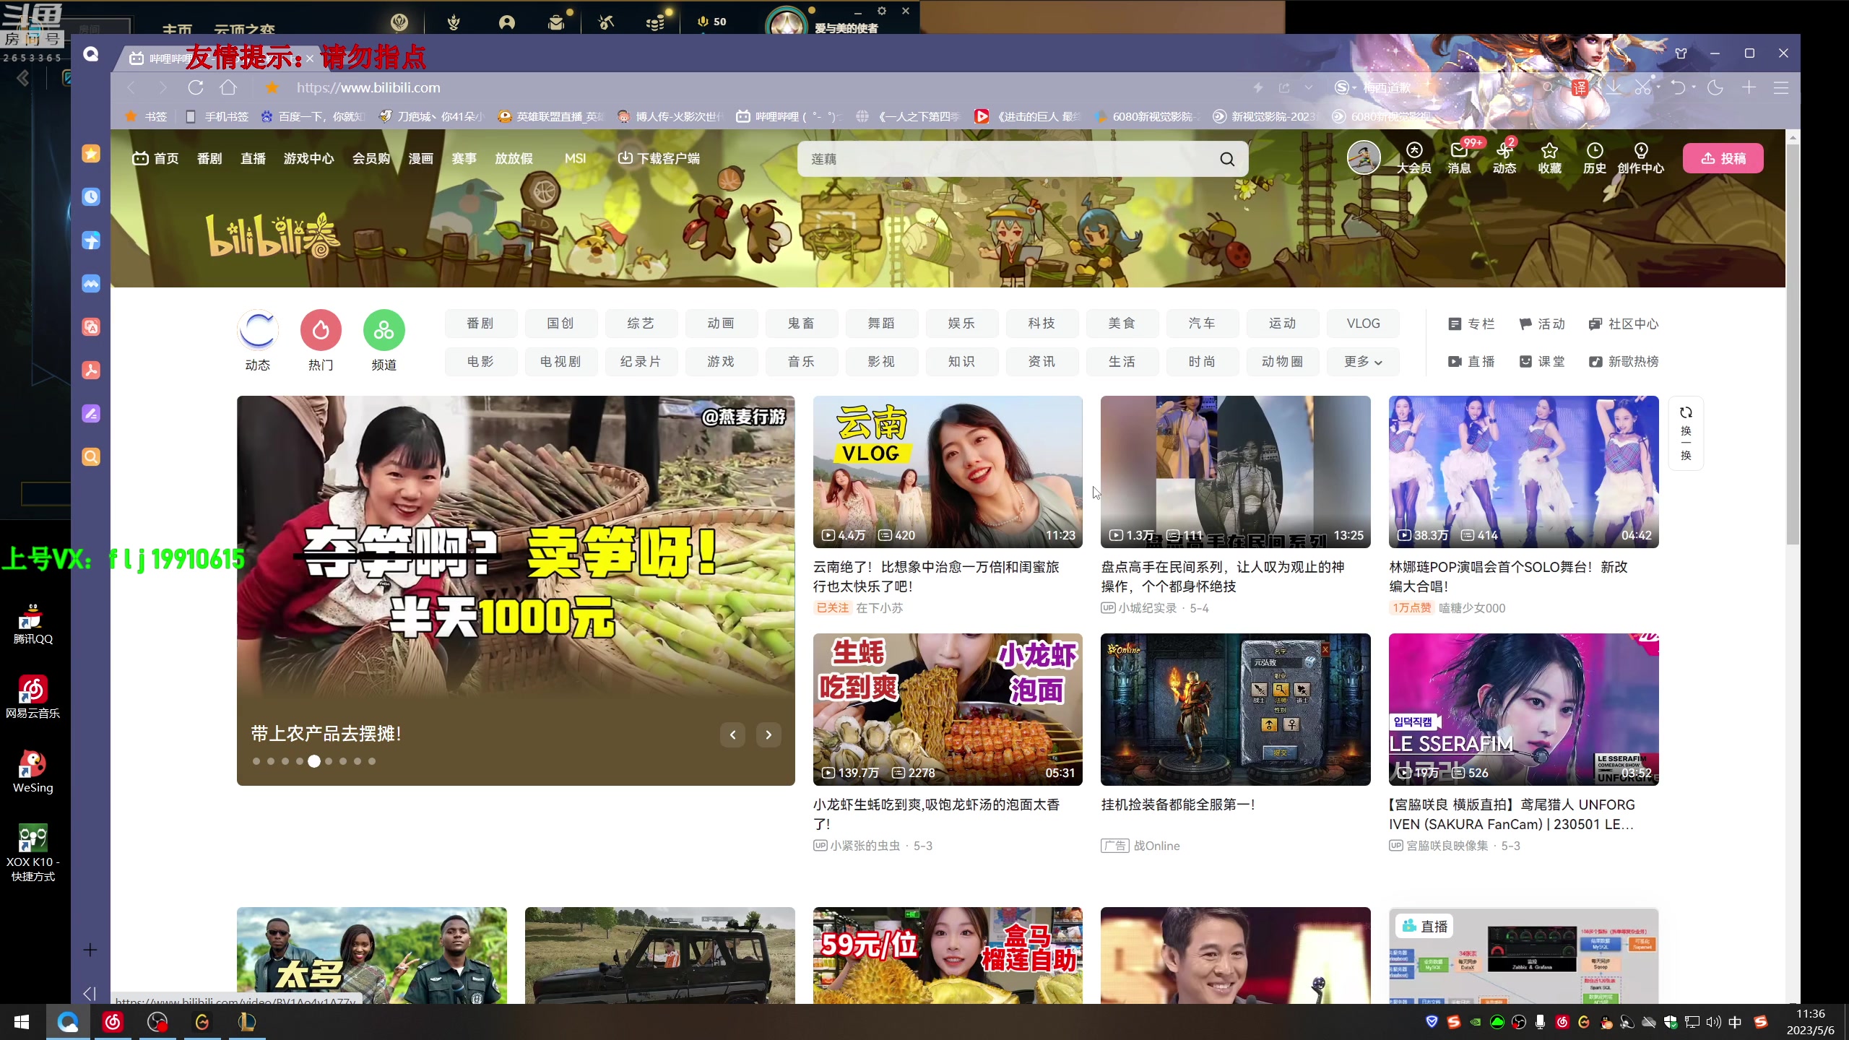This screenshot has height=1040, width=1849.
Task: Go to previous carousel slide
Action: click(x=732, y=734)
